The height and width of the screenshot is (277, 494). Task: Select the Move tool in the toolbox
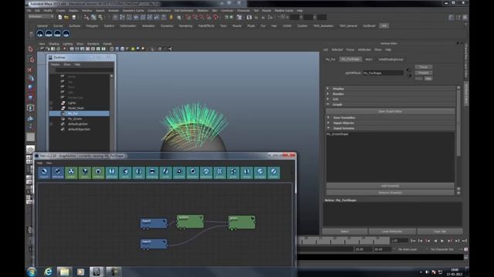click(x=31, y=78)
